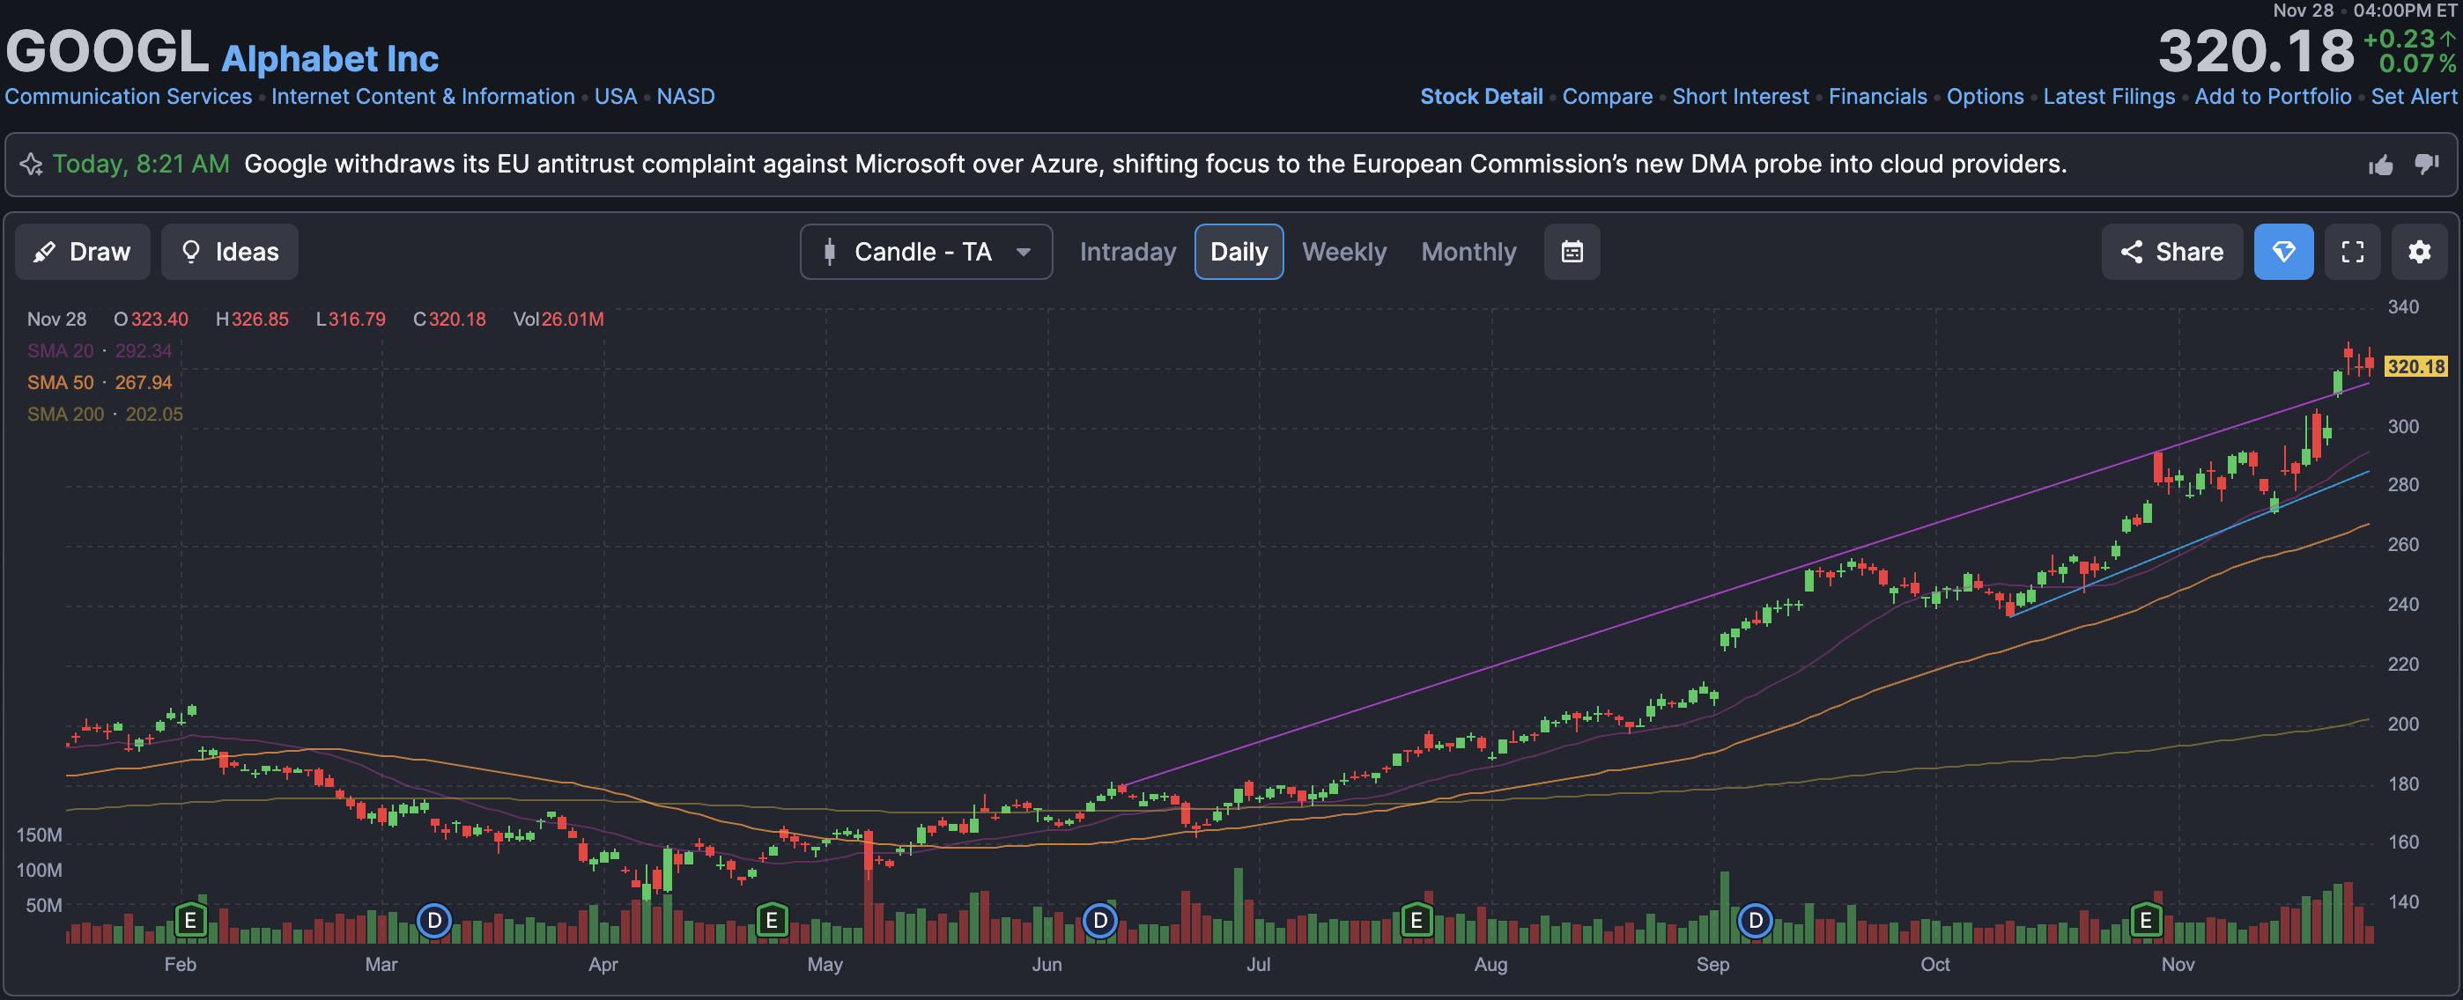Switch to Monthly timeframe
Viewport: 2463px width, 1000px height.
tap(1468, 252)
